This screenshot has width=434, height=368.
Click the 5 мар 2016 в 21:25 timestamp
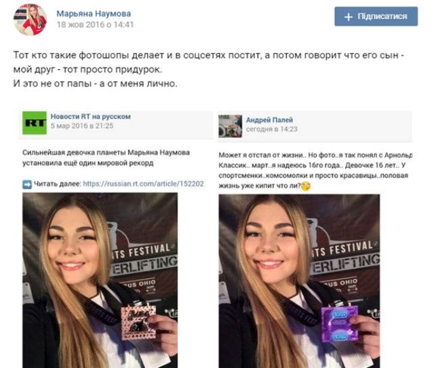pos(82,126)
